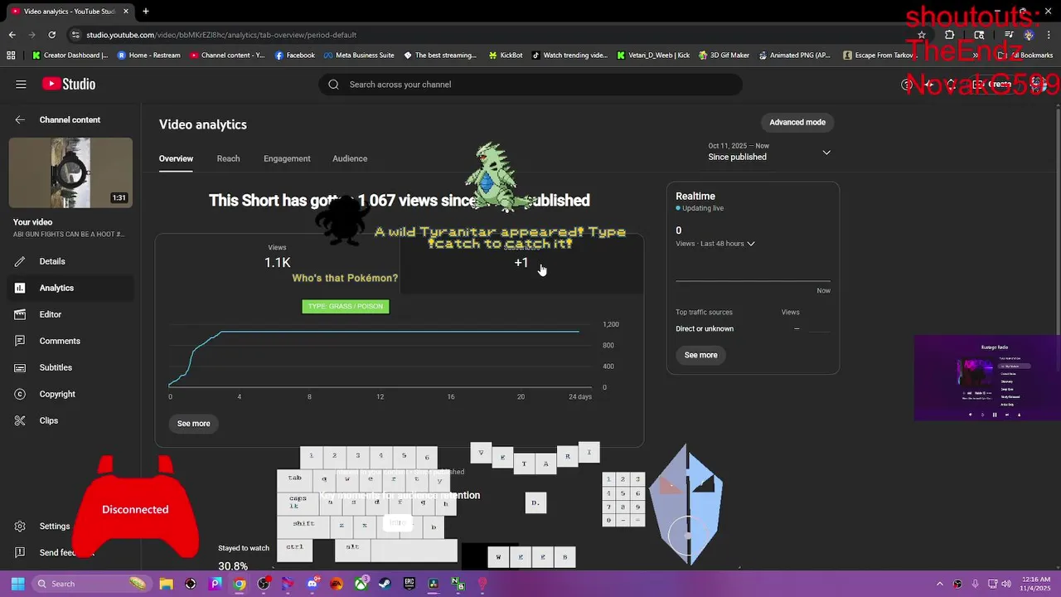Screen dimensions: 1061x597
Task: Go back to Channel content arrow
Action: pos(20,119)
